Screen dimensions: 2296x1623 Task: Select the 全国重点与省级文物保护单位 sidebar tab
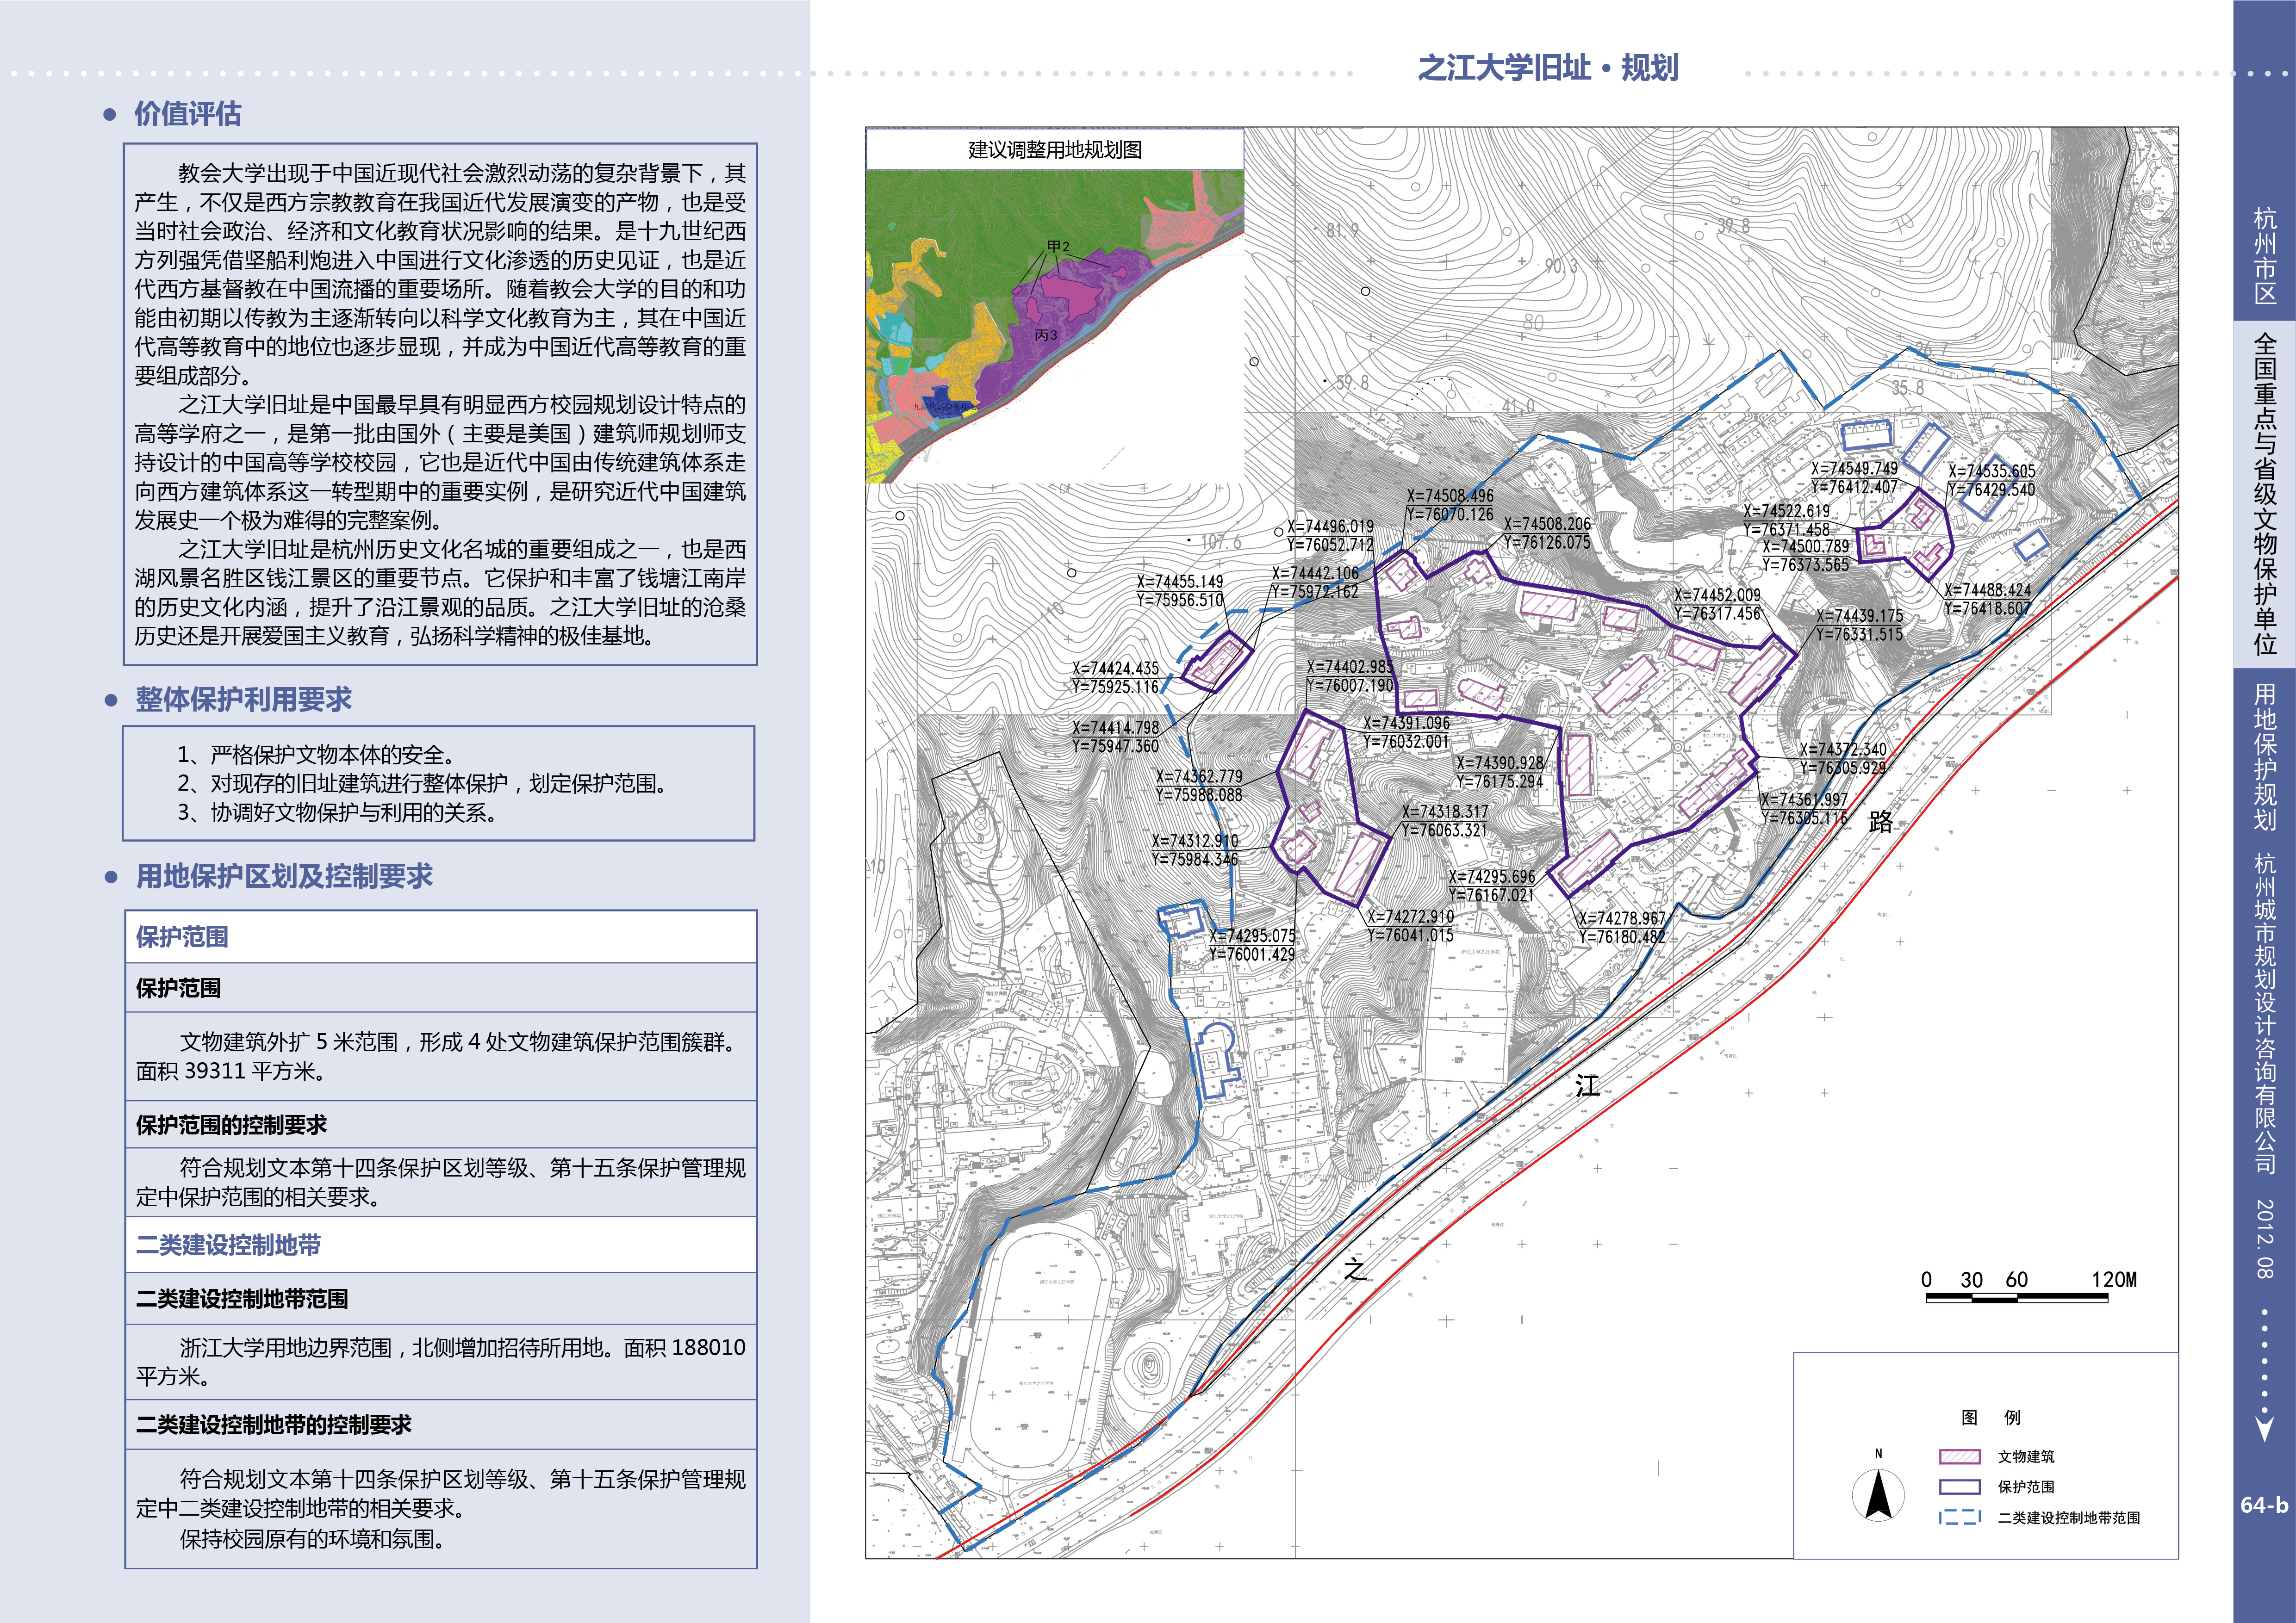coord(2265,494)
